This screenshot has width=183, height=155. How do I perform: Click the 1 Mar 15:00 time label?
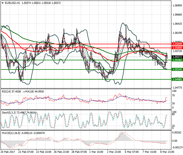96,152
